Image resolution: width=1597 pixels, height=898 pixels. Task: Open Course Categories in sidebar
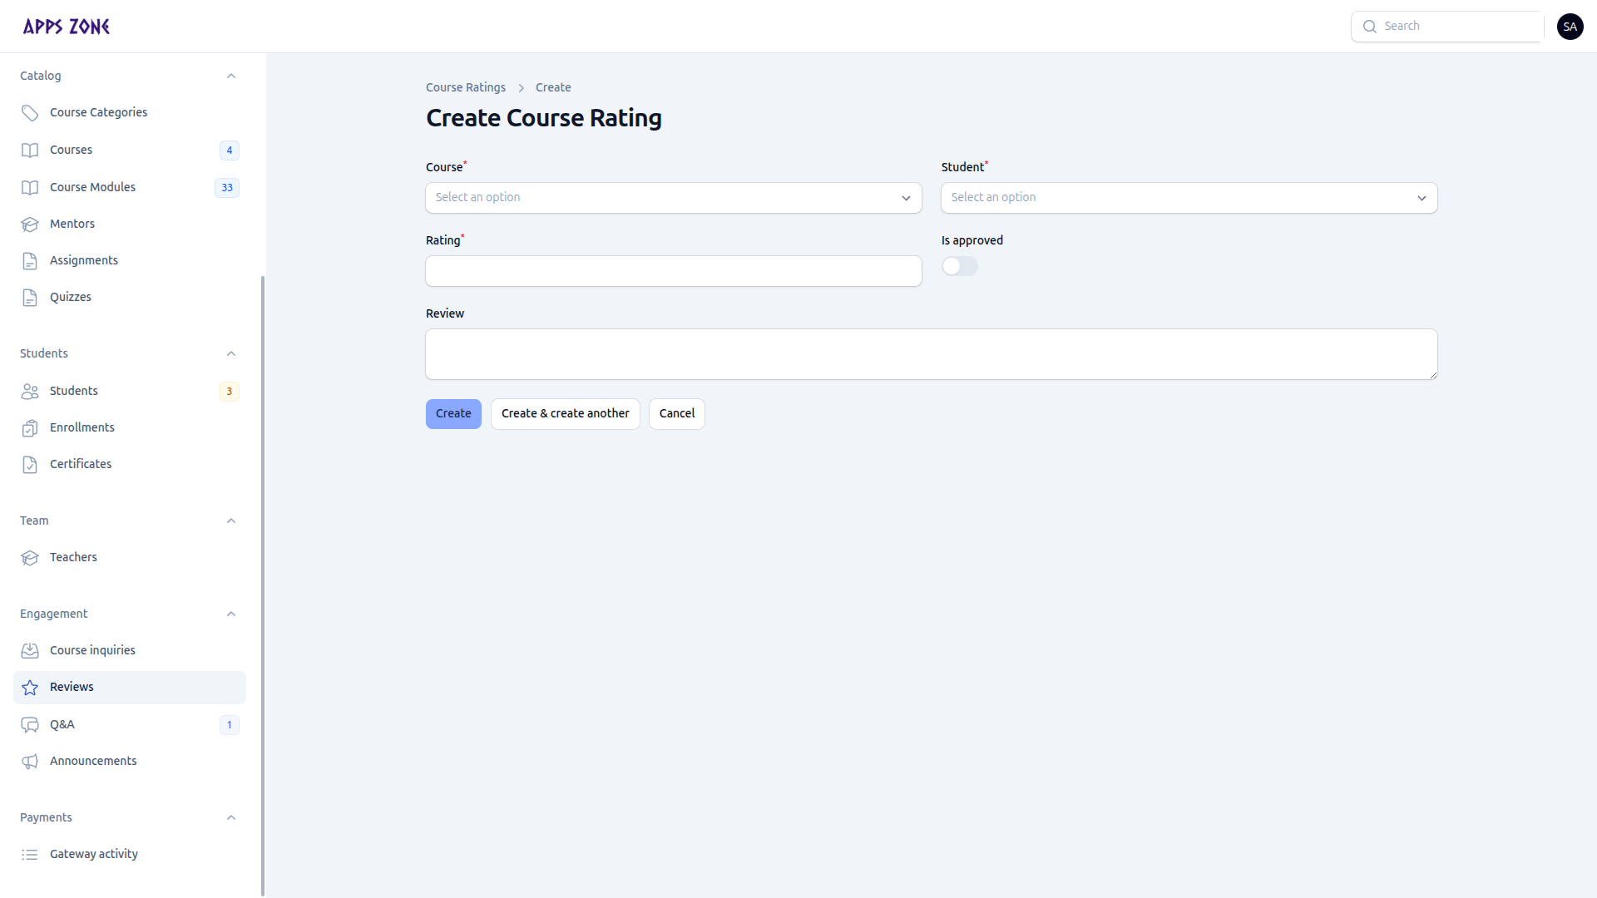[x=130, y=112]
